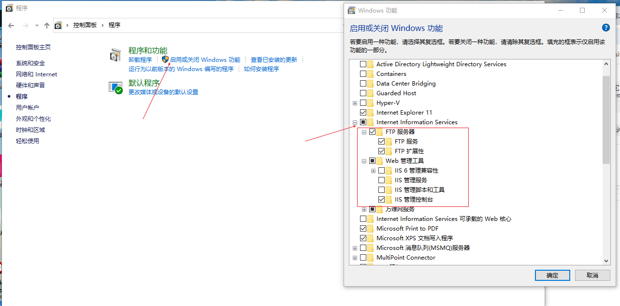Collapse the Internet Information Services node

[x=355, y=122]
